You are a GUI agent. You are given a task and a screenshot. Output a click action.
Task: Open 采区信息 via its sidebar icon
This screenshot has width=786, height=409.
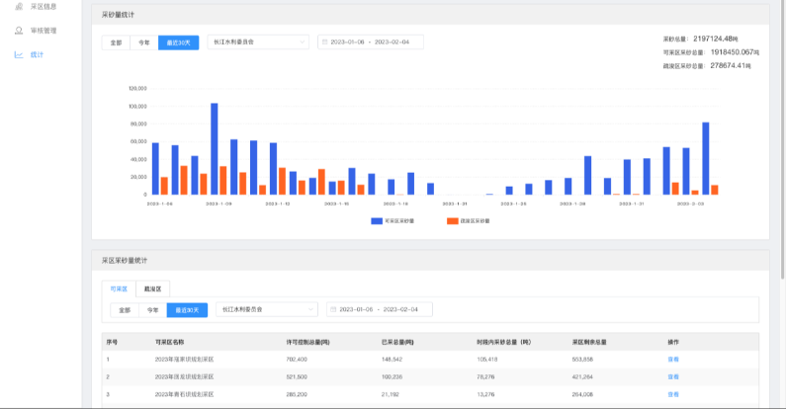pyautogui.click(x=19, y=7)
